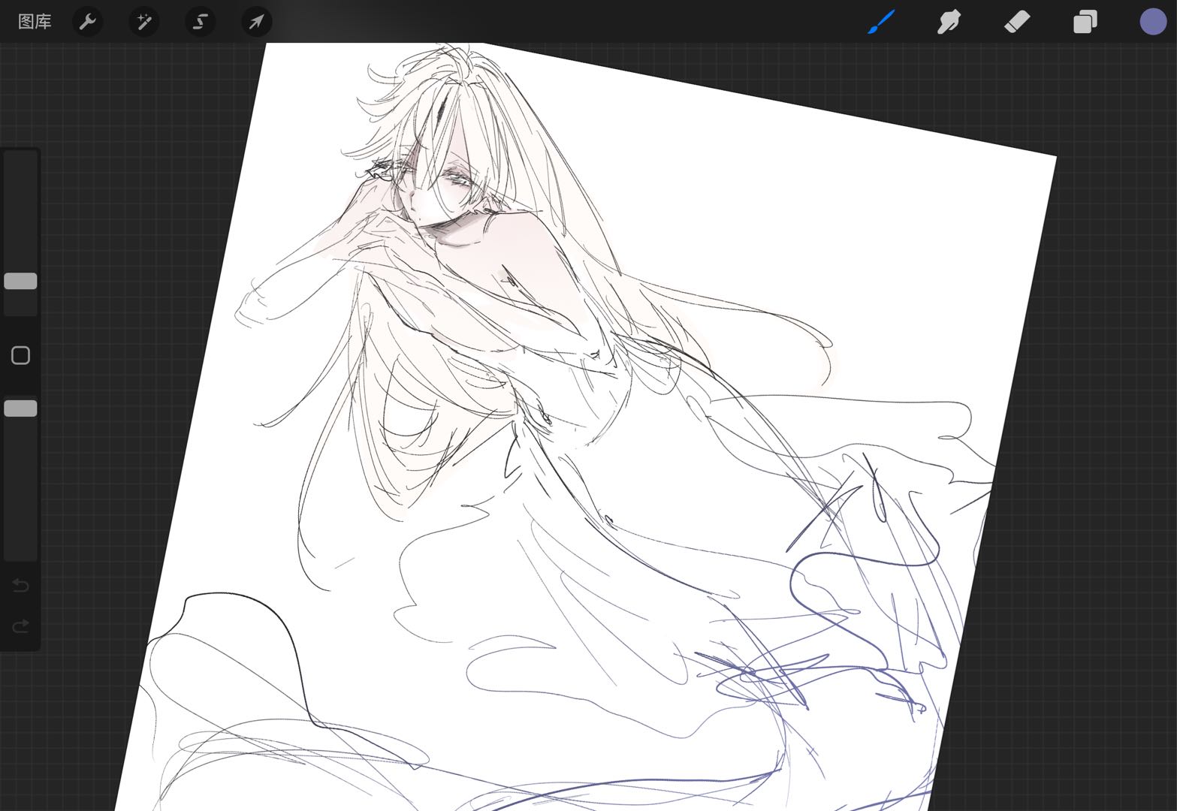Click the brush opacity slider handle

coord(20,409)
